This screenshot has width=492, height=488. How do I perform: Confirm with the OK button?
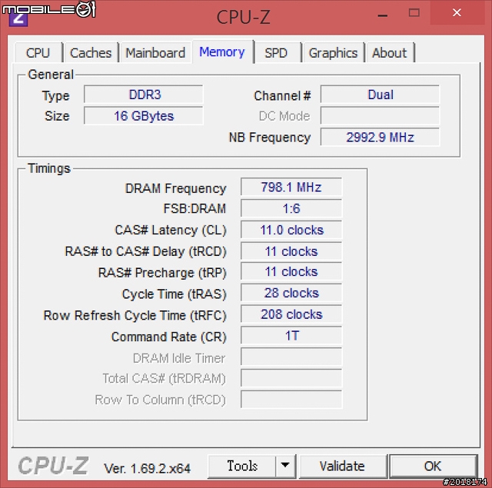tap(434, 466)
